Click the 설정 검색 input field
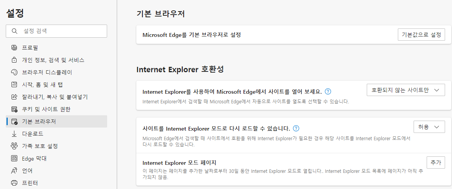The width and height of the screenshot is (452, 189). click(x=56, y=31)
